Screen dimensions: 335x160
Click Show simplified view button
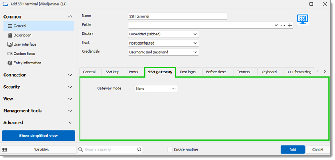[38, 136]
